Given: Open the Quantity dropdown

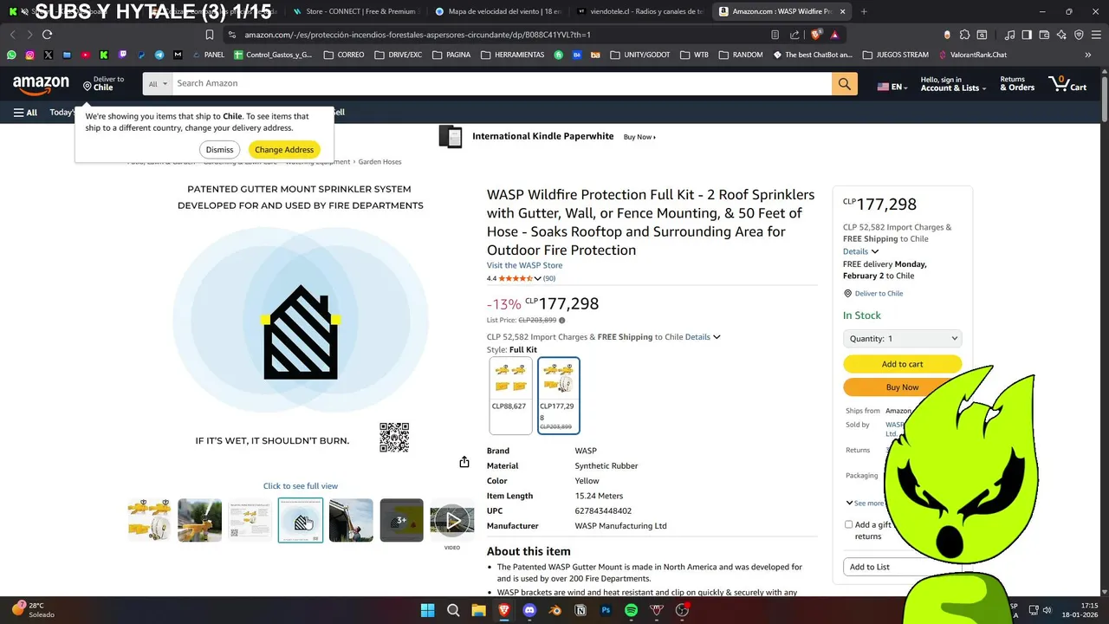Looking at the screenshot, I should (x=902, y=339).
